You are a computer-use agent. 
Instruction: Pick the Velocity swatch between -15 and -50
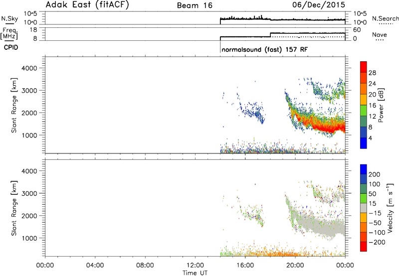pos(364,218)
